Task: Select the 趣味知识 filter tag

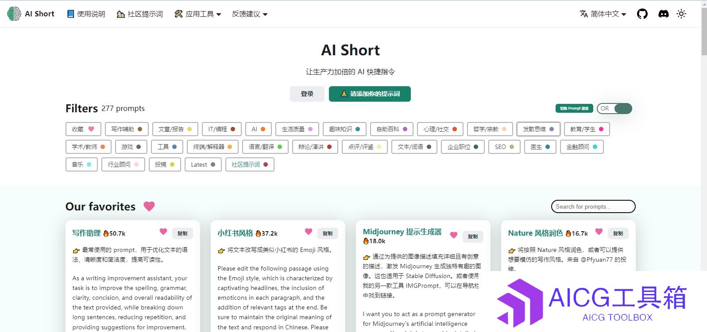Action: click(x=344, y=129)
